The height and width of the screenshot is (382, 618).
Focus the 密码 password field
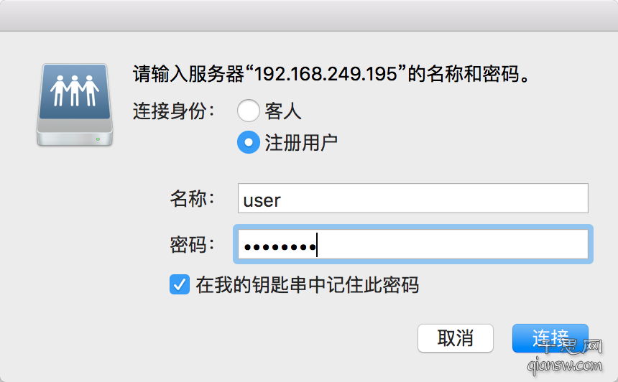coord(413,245)
